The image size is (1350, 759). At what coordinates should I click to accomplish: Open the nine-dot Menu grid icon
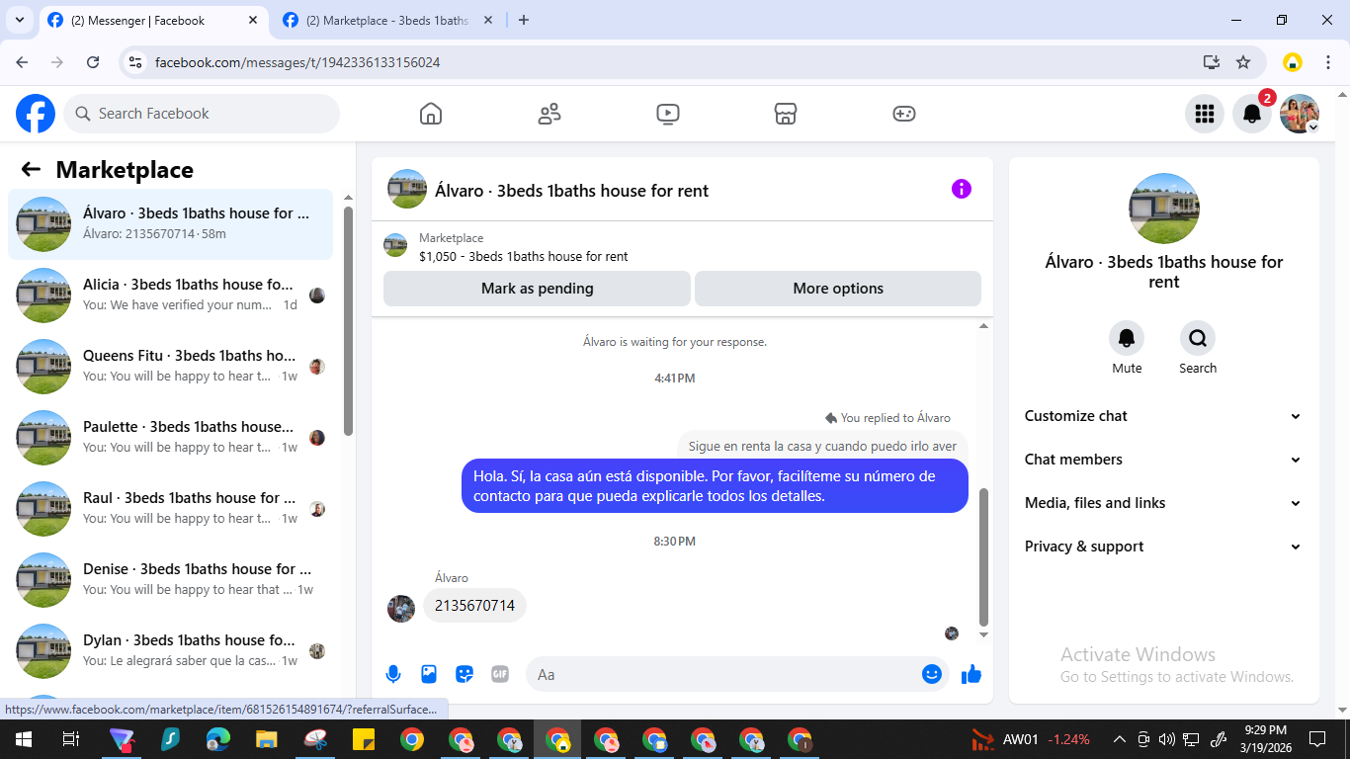click(1205, 114)
